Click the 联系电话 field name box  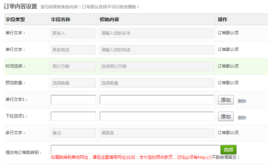[x=73, y=50]
